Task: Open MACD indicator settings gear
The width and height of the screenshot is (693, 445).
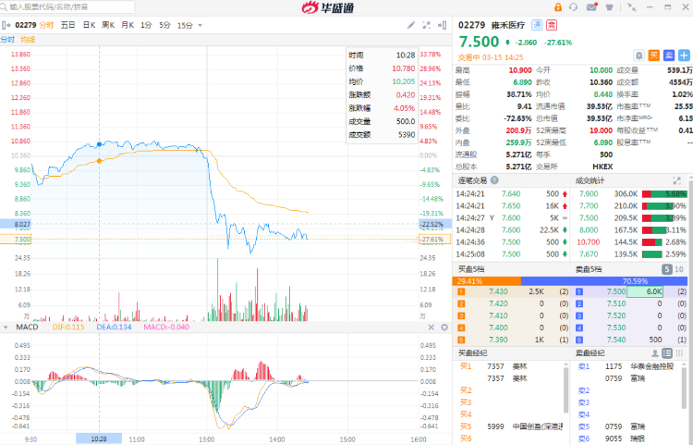Action: (x=444, y=328)
